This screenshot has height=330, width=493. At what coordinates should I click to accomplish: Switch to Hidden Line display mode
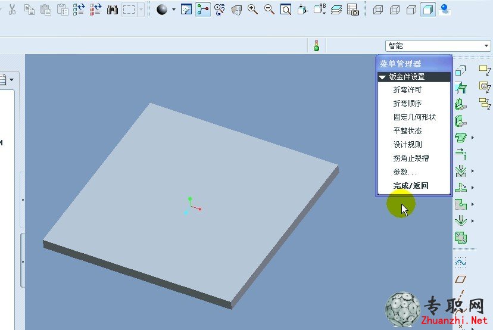tap(395, 10)
